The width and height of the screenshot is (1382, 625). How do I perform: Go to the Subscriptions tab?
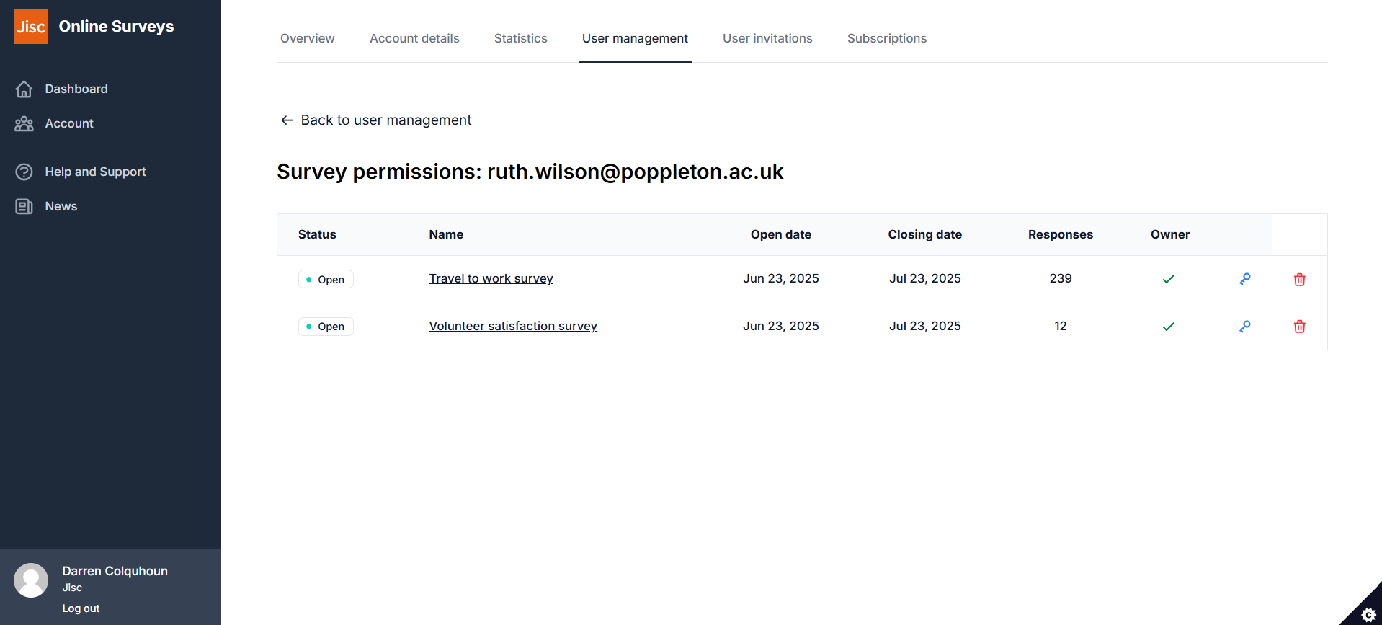886,38
